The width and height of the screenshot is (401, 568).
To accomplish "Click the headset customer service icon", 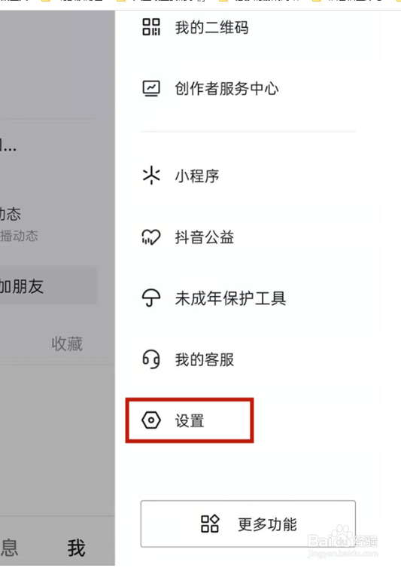I will pyautogui.click(x=151, y=359).
